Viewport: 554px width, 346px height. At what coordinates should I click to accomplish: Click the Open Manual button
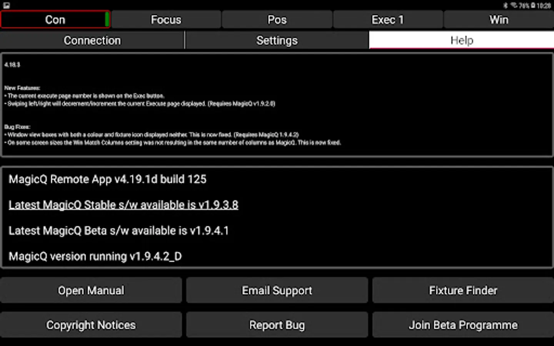(x=91, y=290)
